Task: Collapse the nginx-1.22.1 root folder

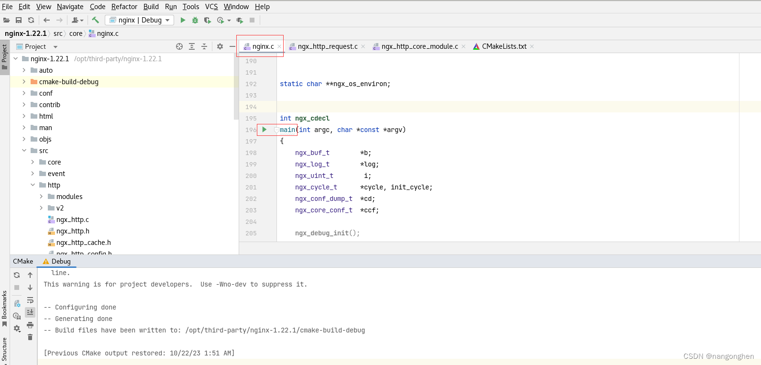Action: tap(16, 59)
